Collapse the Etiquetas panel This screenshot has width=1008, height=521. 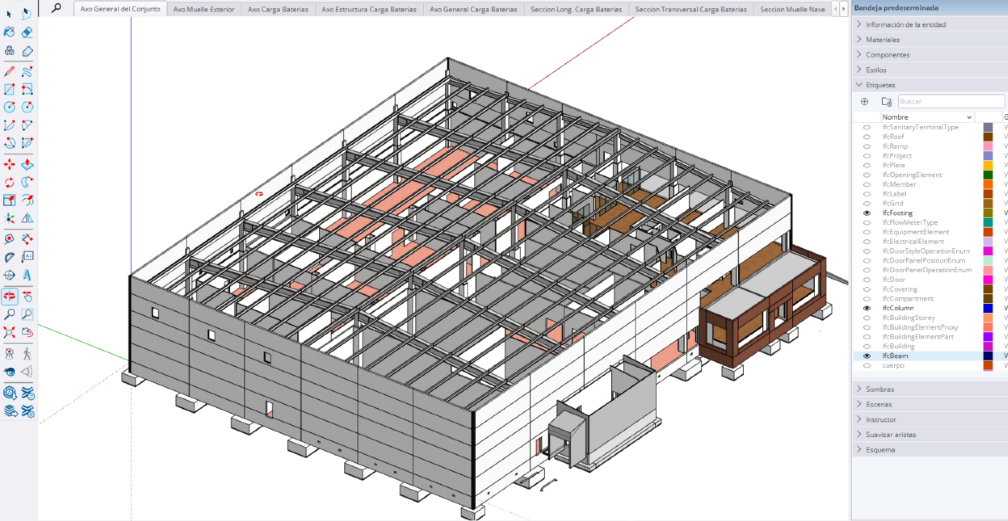[880, 85]
